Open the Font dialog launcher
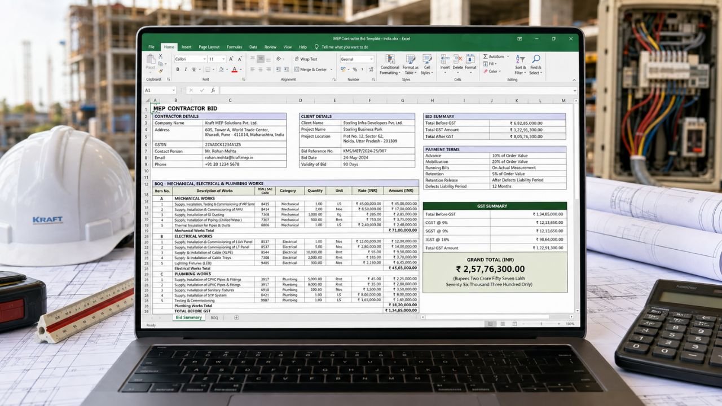The image size is (722, 406). pyautogui.click(x=243, y=80)
